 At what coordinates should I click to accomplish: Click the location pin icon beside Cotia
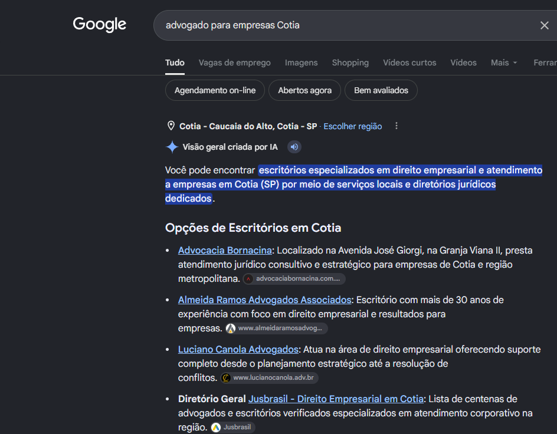coord(171,126)
